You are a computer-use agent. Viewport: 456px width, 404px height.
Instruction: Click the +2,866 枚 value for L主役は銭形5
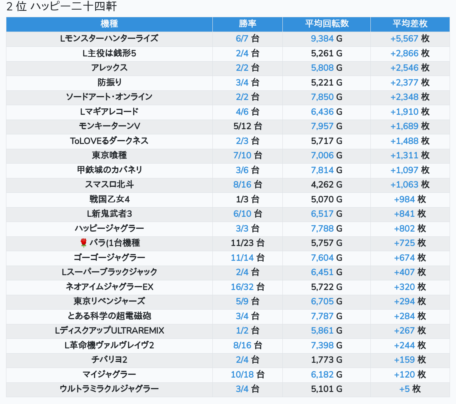point(404,54)
